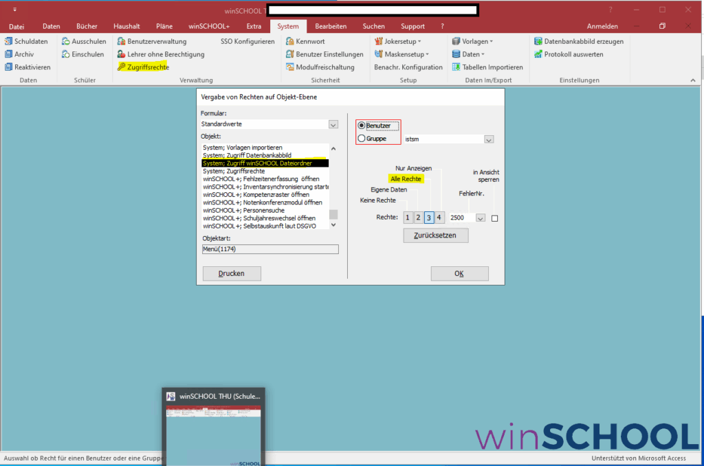Click Tabellen Importieren
The width and height of the screenshot is (704, 466).
[487, 67]
